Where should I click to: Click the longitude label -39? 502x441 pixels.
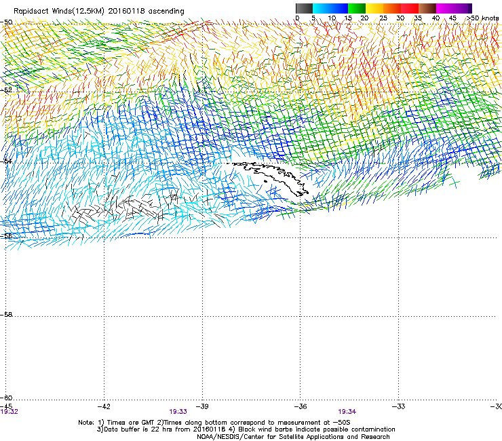coord(202,406)
